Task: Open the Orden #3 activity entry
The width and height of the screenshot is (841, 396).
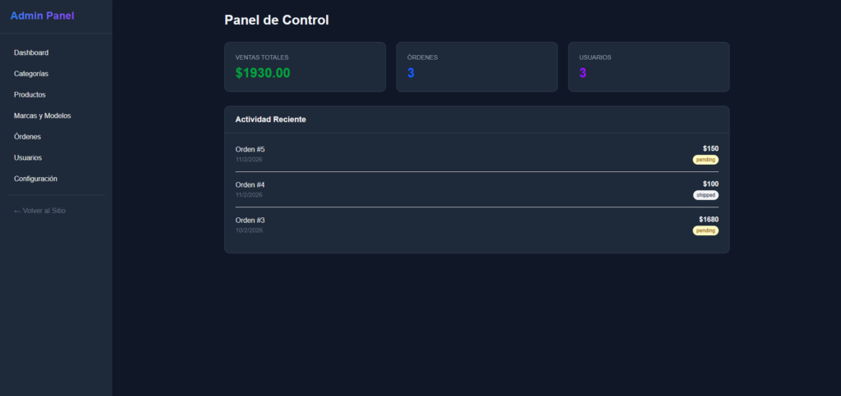Action: tap(476, 225)
